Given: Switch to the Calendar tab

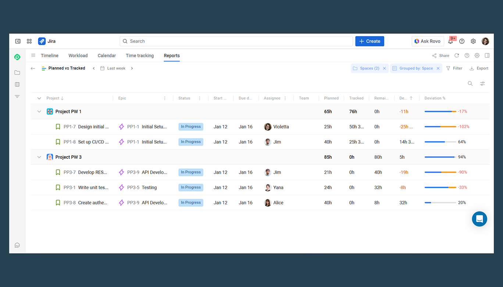Looking at the screenshot, I should (107, 56).
